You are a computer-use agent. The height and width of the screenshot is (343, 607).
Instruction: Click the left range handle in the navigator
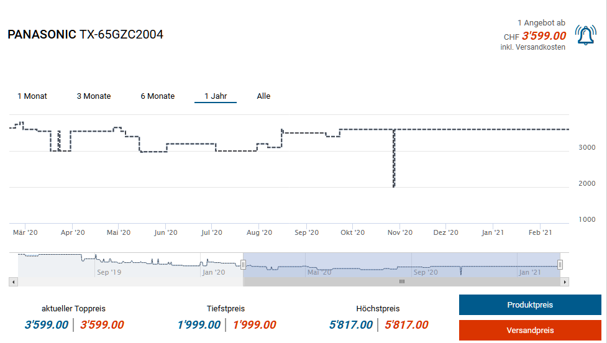[244, 265]
